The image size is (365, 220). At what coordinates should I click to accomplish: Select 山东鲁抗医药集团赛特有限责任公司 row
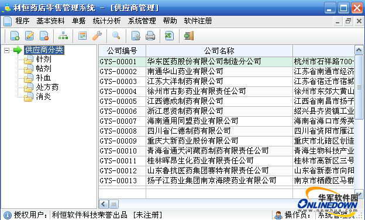point(226,171)
